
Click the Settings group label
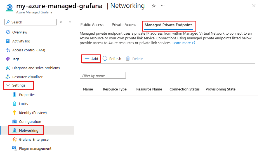[x=19, y=85]
